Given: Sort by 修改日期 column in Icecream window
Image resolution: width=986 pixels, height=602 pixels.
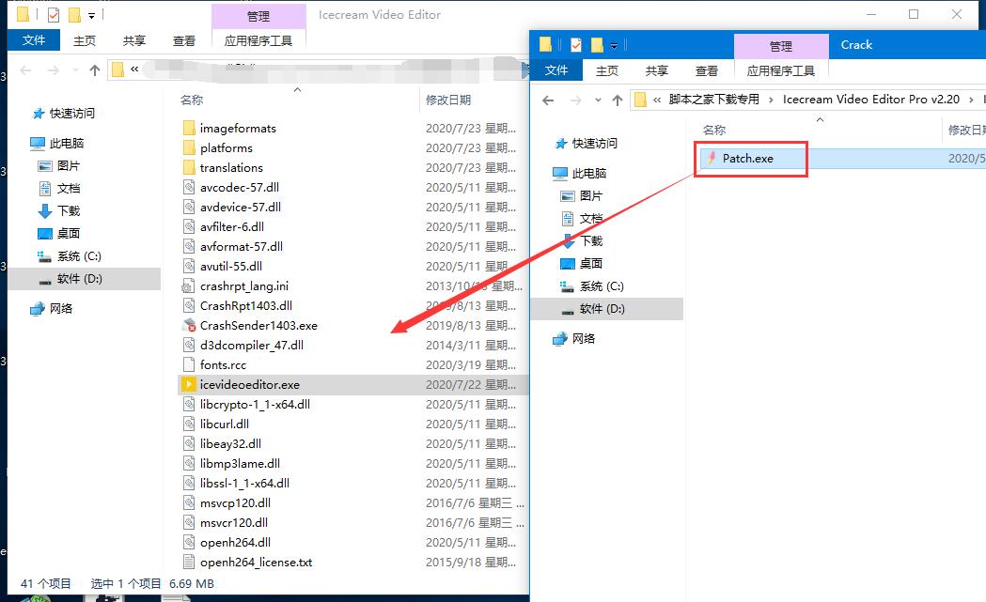Looking at the screenshot, I should pos(447,100).
